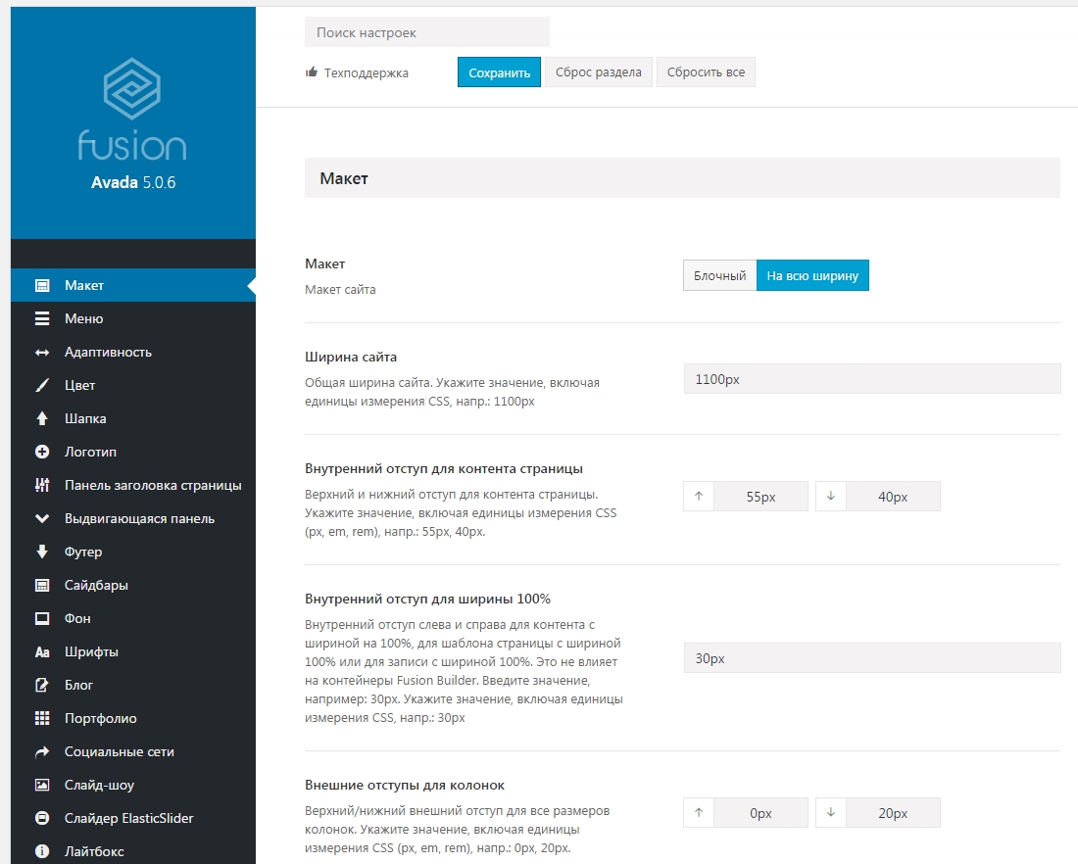Open the Слайд-шоу settings section

click(x=133, y=785)
